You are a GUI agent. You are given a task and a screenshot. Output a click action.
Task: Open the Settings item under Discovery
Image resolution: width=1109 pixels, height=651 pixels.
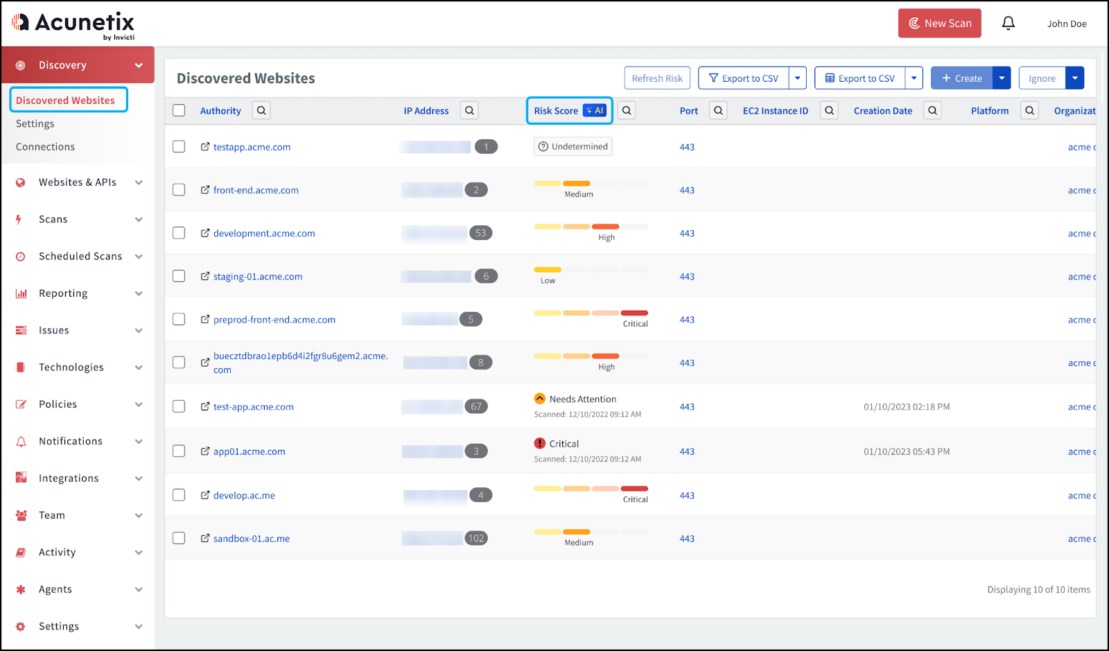pyautogui.click(x=35, y=123)
